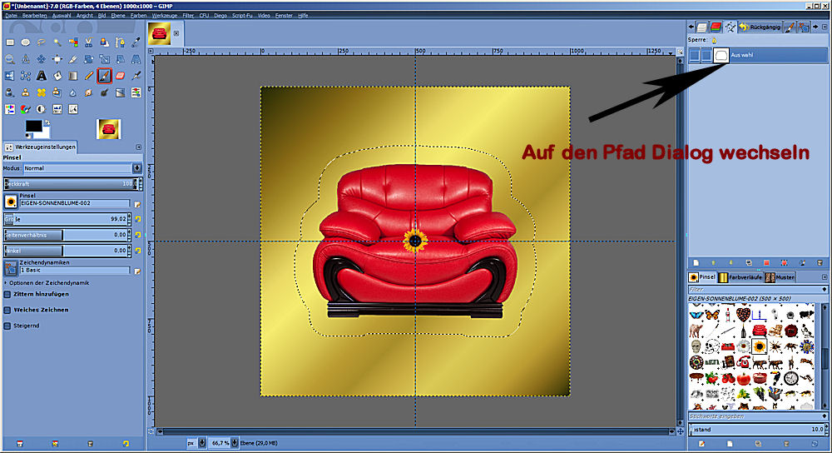
Task: Select the Zoom magnifier tool
Action: coord(10,59)
